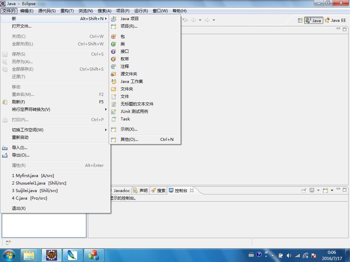This screenshot has height=262, width=350.
Task: Open recent file 1 Myfirst.java
Action: [x=55, y=176]
